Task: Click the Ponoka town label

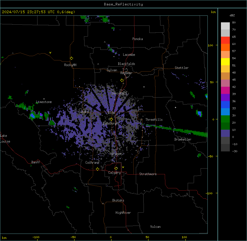Action: [138, 39]
